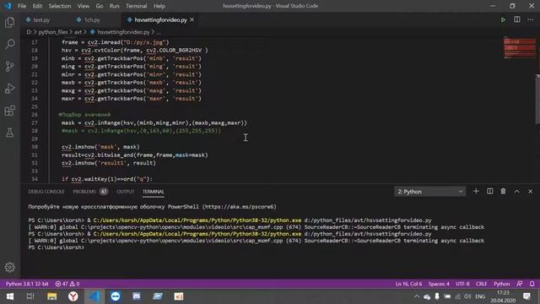
Task: Open the Explorer view in activity bar
Action: [x=9, y=23]
